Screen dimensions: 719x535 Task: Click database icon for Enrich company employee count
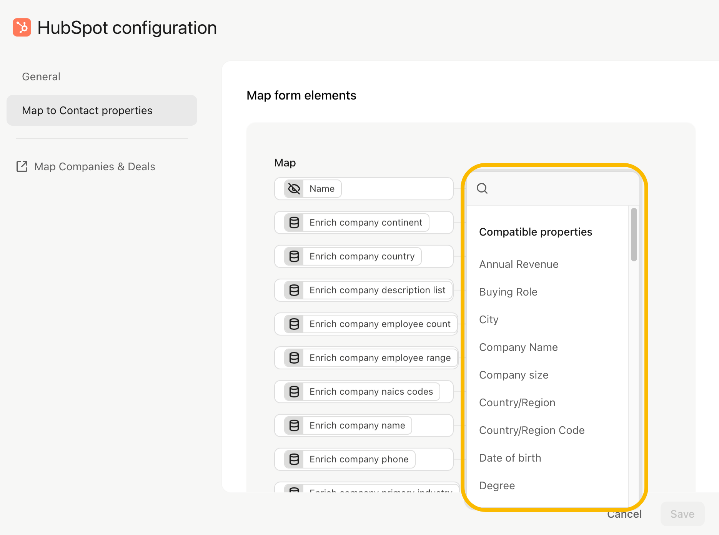tap(294, 324)
